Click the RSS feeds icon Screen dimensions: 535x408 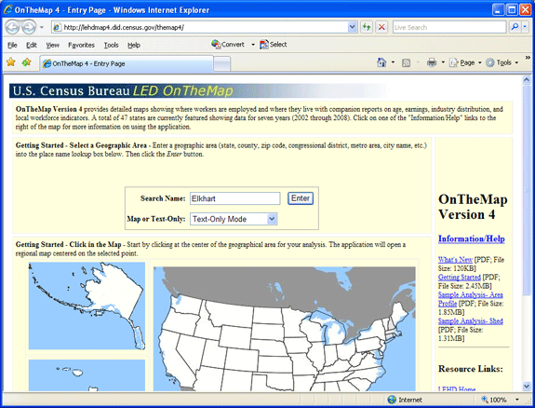click(406, 62)
